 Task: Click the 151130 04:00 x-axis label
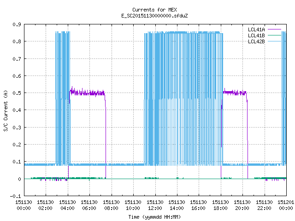tap(68, 205)
